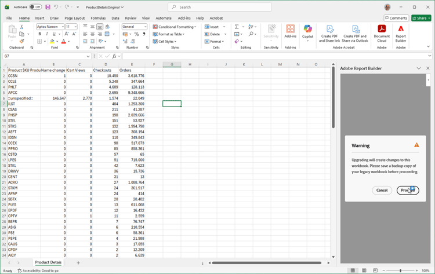Screen dimensions: 435x274
Task: Switch to the Acrobat tab
Action: [x=216, y=18]
